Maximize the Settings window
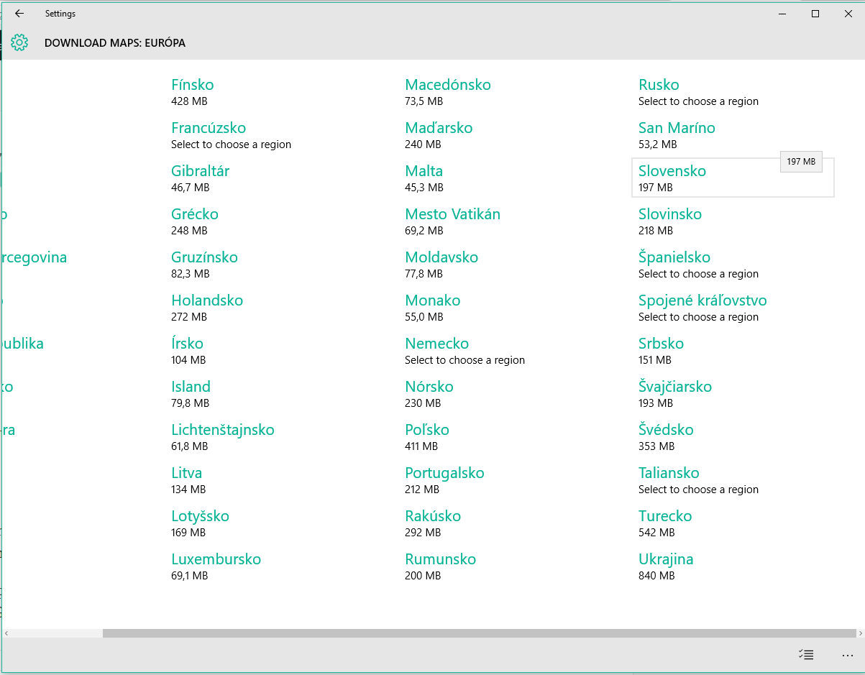This screenshot has width=865, height=675. (x=815, y=14)
